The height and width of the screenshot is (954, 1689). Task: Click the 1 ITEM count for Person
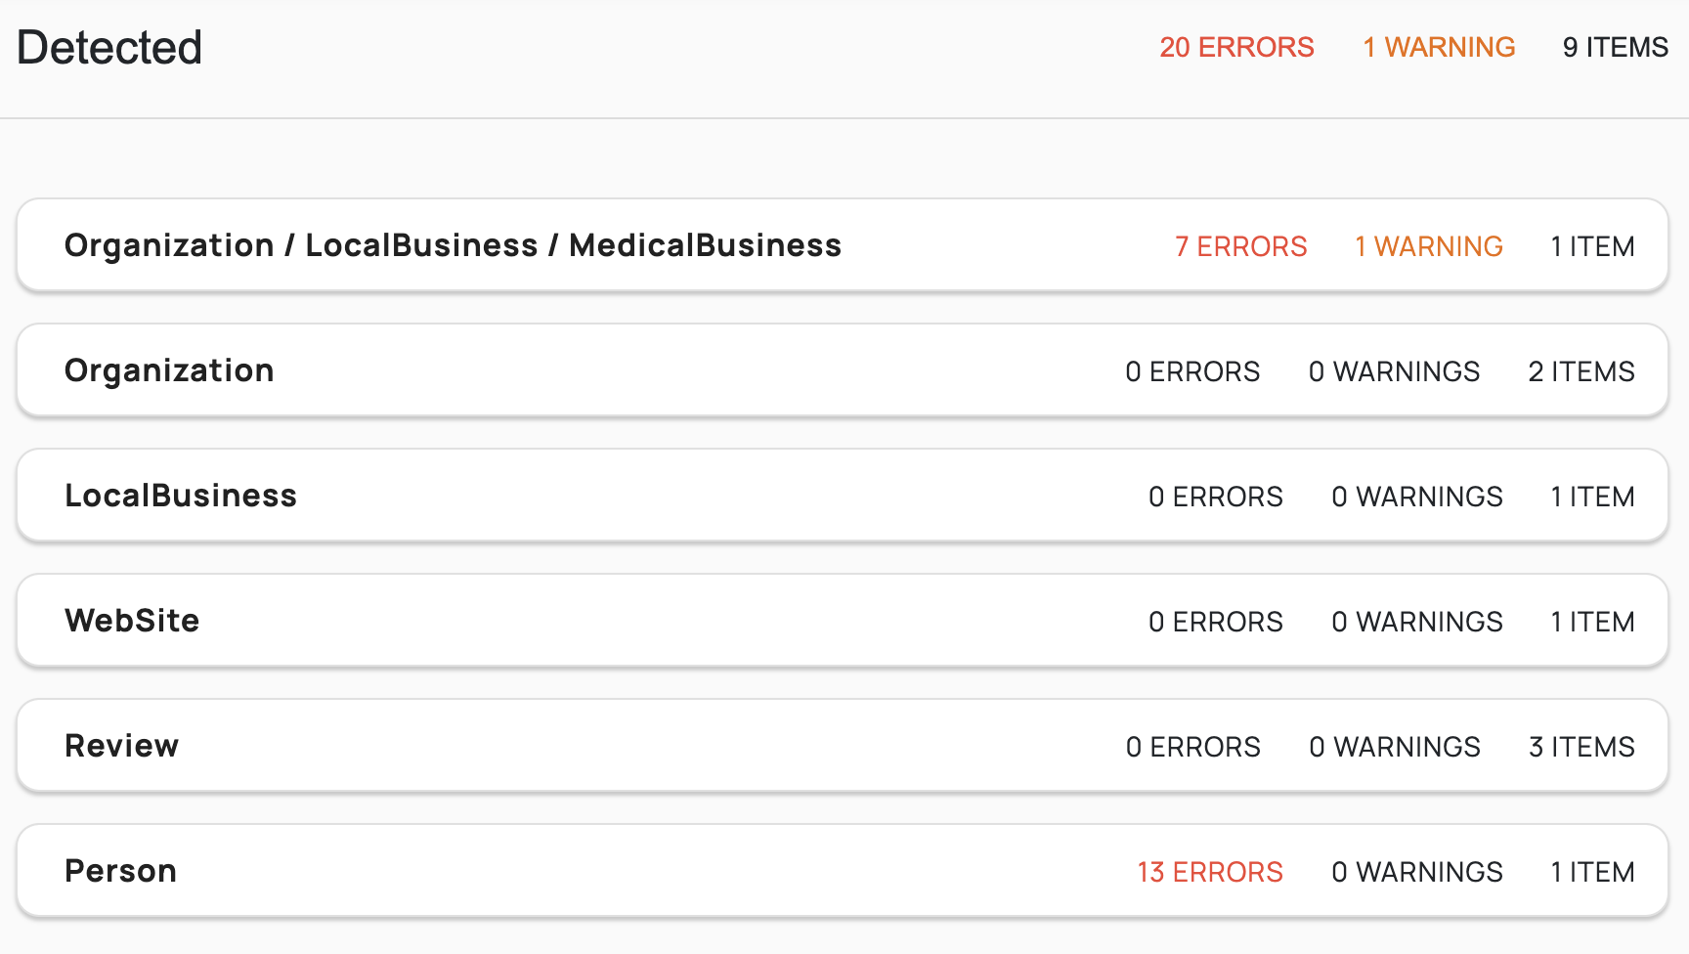click(x=1591, y=871)
